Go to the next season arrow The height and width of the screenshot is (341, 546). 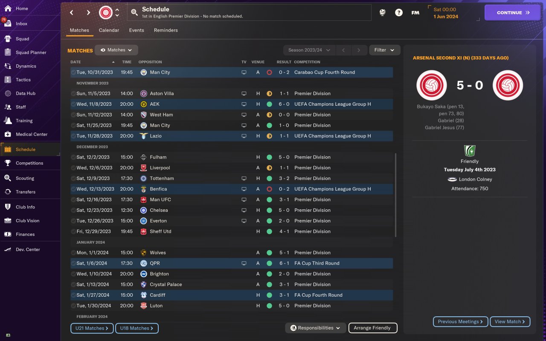359,50
